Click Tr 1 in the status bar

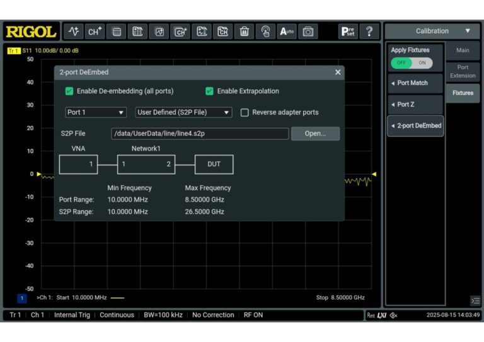[15, 315]
